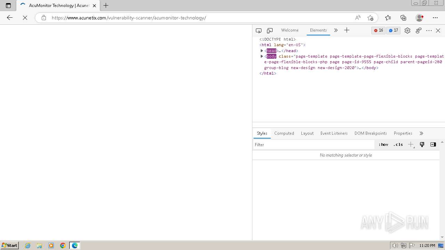View site information lock icon
Image resolution: width=445 pixels, height=250 pixels.
(43, 18)
